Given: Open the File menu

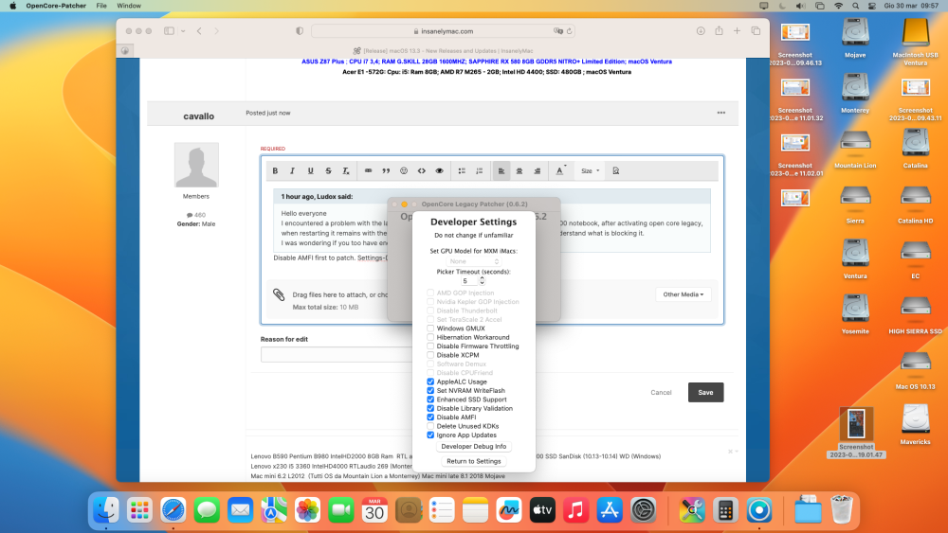Looking at the screenshot, I should 101,6.
